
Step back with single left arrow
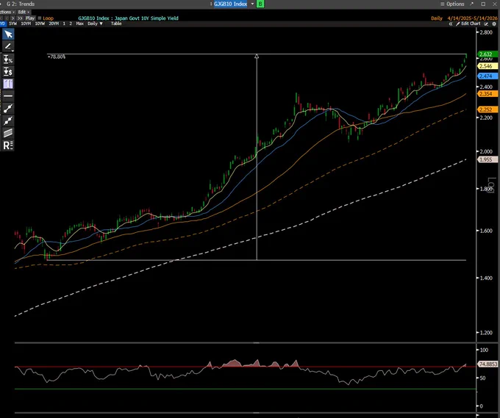[x=6, y=18]
